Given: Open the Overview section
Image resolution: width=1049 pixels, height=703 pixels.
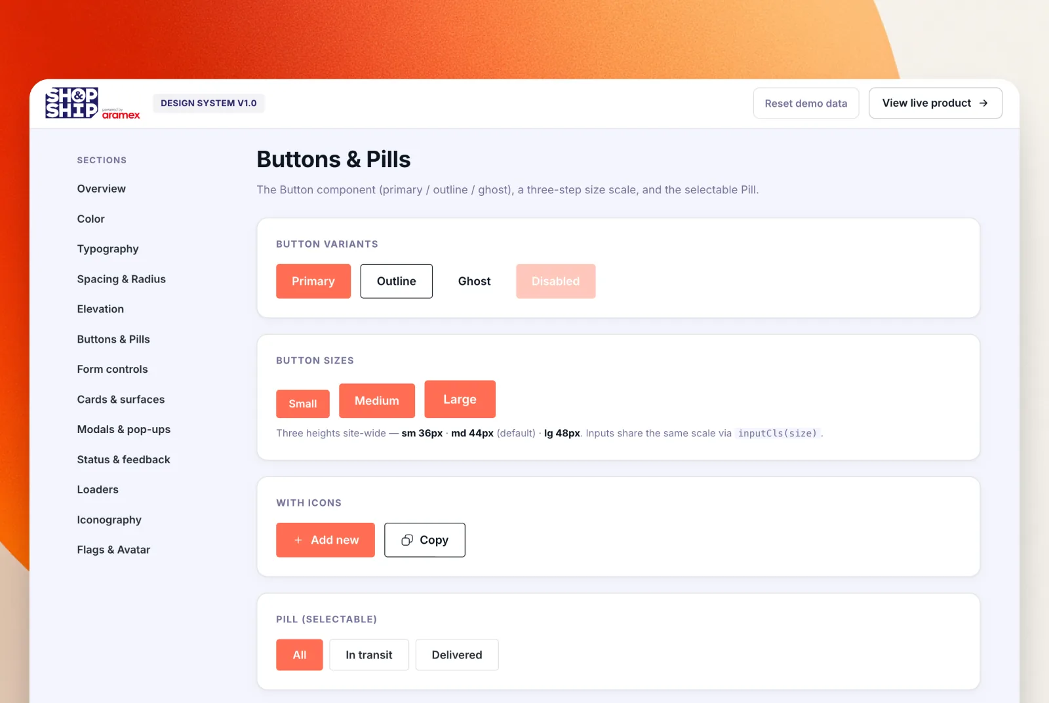Looking at the screenshot, I should pyautogui.click(x=102, y=189).
